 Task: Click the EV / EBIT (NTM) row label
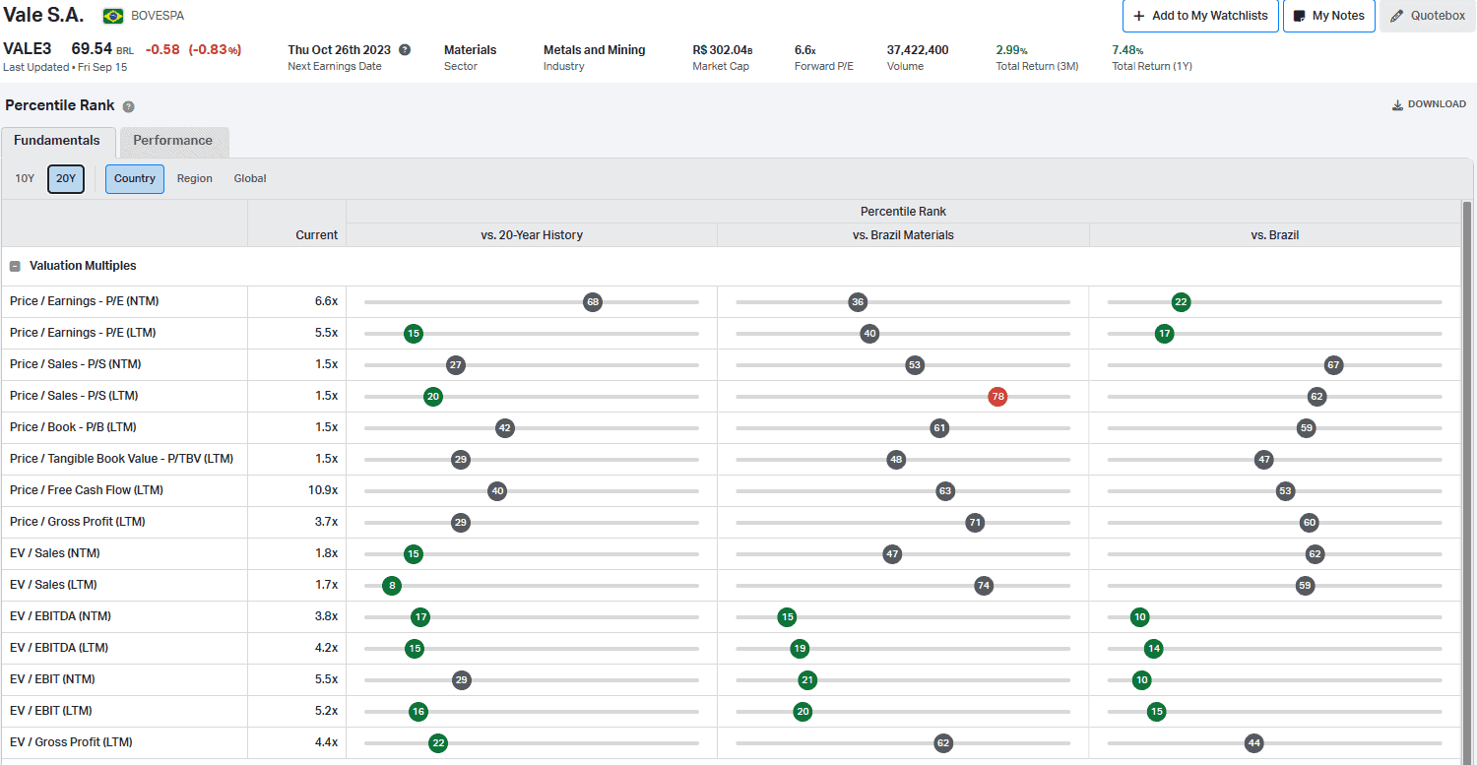pyautogui.click(x=52, y=679)
